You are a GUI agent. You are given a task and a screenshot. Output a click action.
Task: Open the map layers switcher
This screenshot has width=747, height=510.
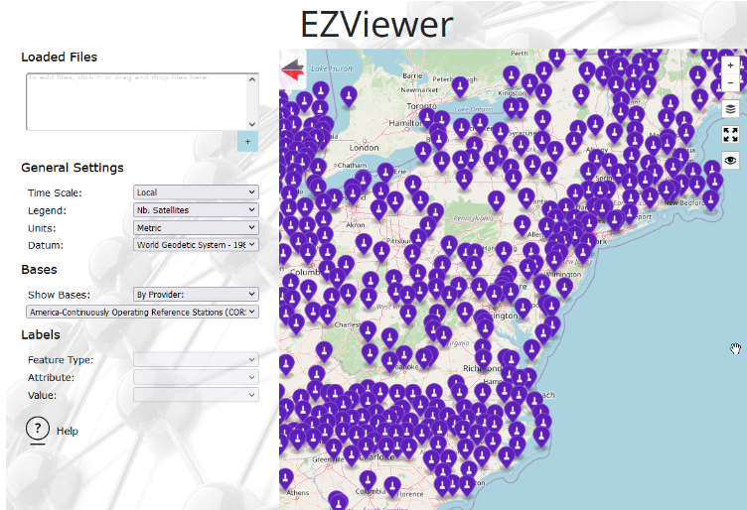(x=731, y=109)
